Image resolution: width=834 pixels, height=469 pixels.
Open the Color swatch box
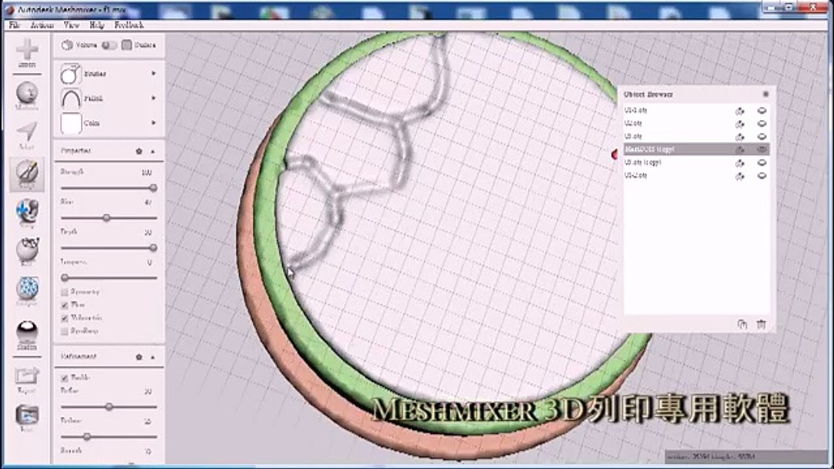[70, 122]
